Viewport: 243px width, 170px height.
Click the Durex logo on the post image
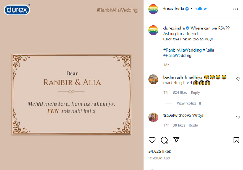(17, 10)
